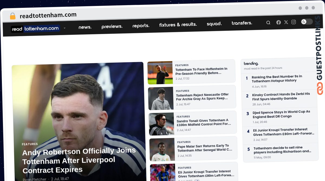Open the Instagram icon
The image size is (325, 181).
pyautogui.click(x=294, y=22)
